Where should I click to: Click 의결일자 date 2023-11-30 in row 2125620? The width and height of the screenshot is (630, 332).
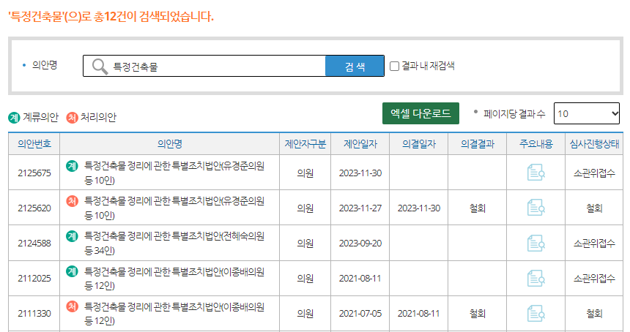[x=419, y=208]
